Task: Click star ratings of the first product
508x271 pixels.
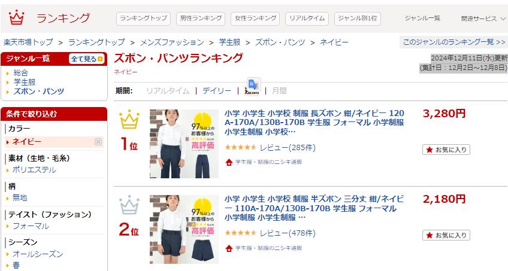Action: point(240,148)
